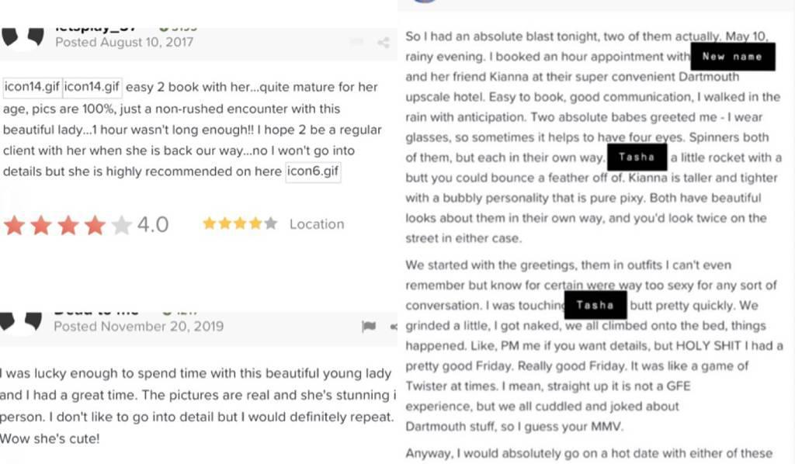
Task: Click the first red star of the overall rating
Action: pos(14,225)
